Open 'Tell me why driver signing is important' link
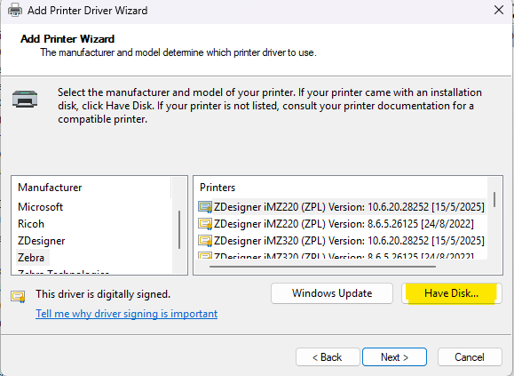Viewport: 514px width, 376px height. [127, 314]
